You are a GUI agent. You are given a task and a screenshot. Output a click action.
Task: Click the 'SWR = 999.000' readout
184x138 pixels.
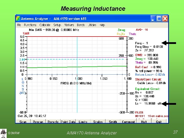[147, 55]
